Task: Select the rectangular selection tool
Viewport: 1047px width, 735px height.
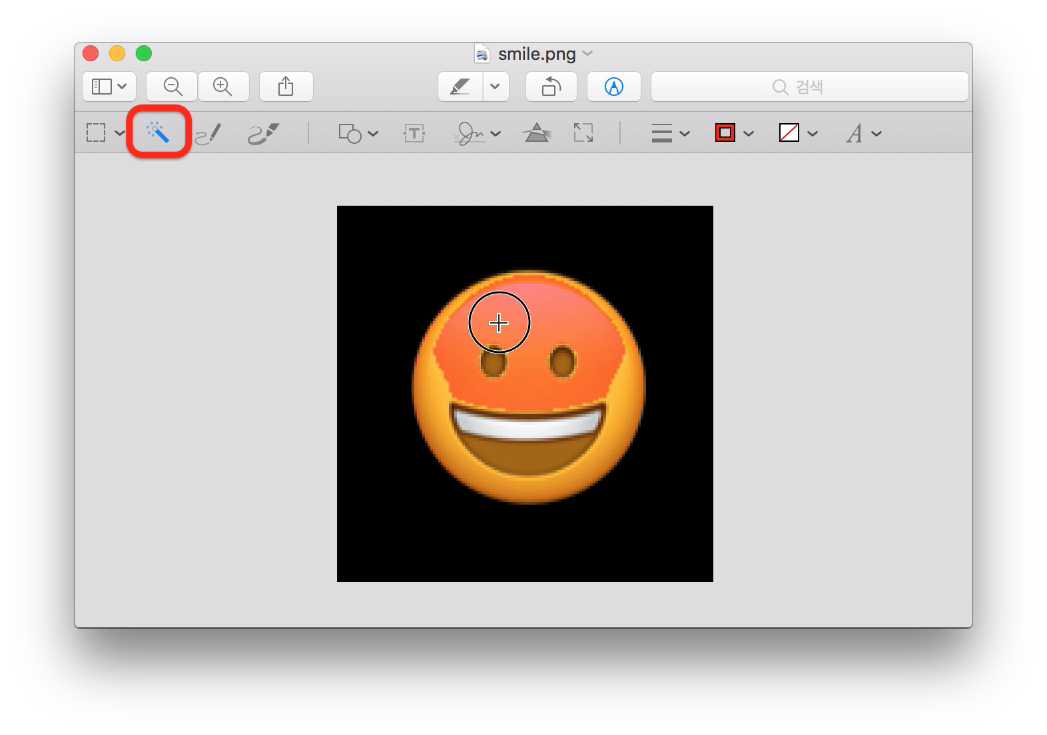Action: coord(96,132)
